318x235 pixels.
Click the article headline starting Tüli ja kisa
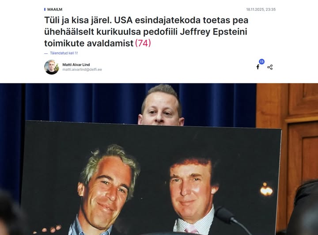click(x=146, y=32)
